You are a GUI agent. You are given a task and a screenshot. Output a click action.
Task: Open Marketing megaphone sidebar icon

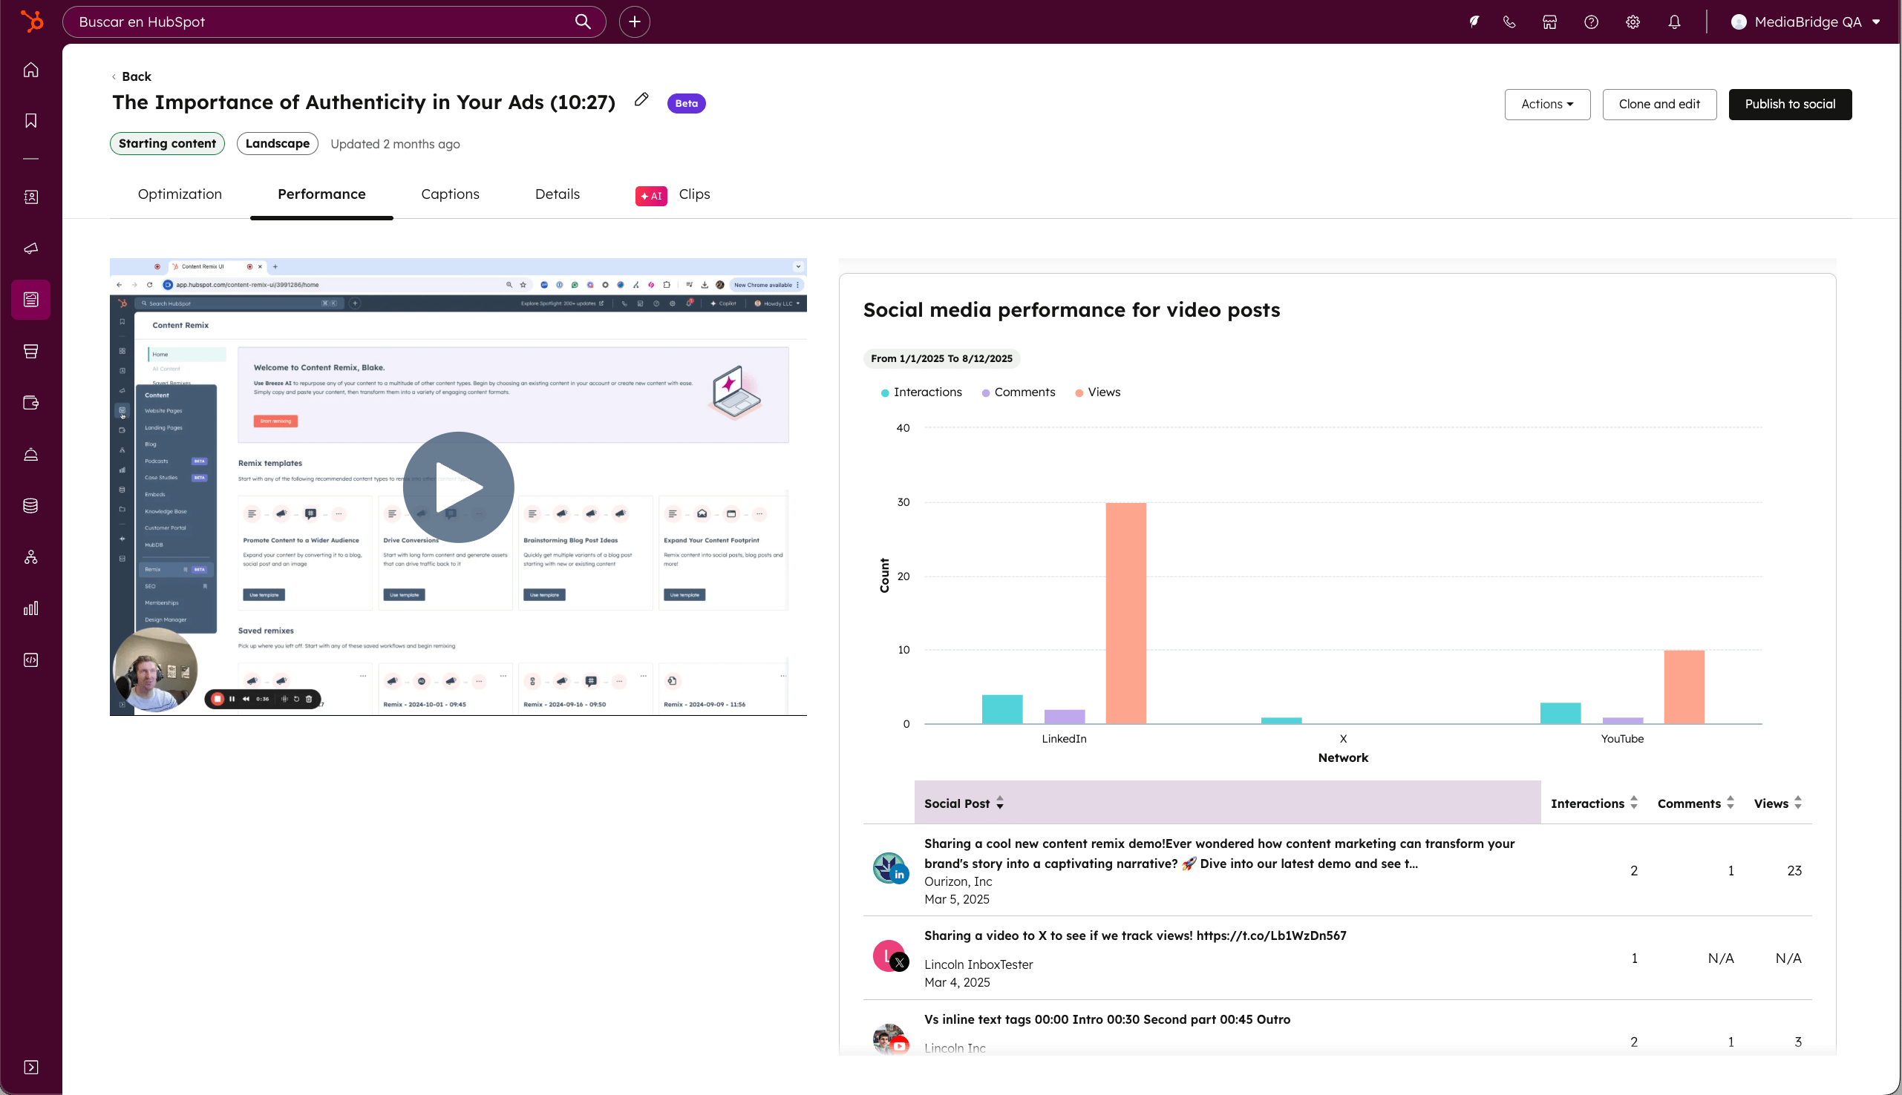coord(31,249)
